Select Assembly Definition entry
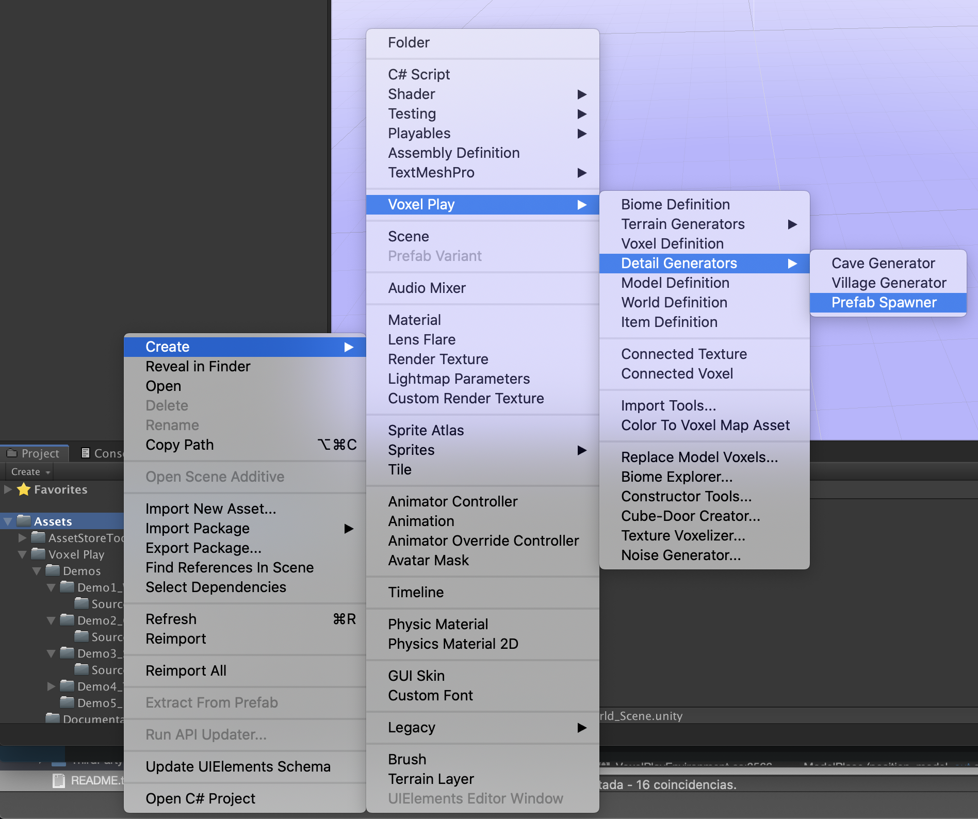The height and width of the screenshot is (819, 978). [482, 153]
